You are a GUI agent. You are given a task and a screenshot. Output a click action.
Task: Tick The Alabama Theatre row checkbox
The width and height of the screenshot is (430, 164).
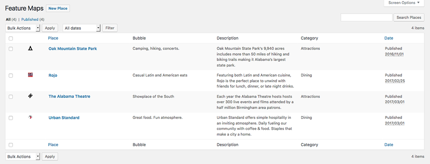tap(11, 97)
